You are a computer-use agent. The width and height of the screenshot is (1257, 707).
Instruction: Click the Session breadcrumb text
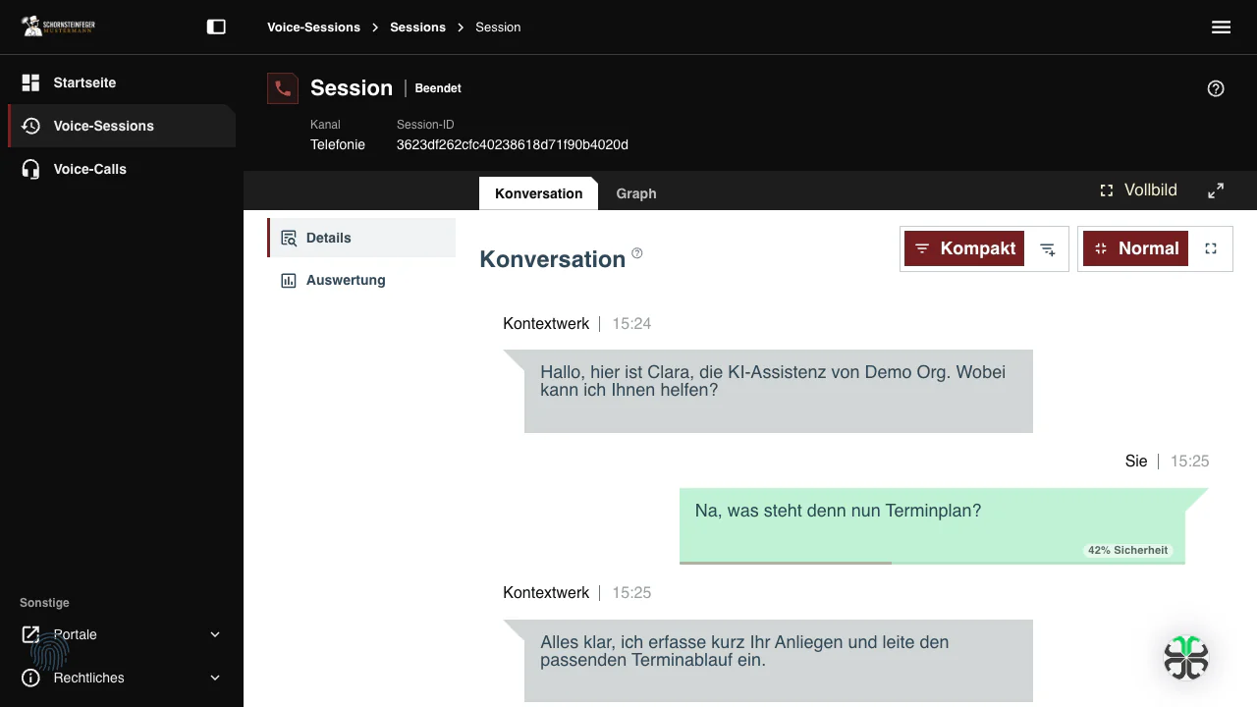point(498,27)
